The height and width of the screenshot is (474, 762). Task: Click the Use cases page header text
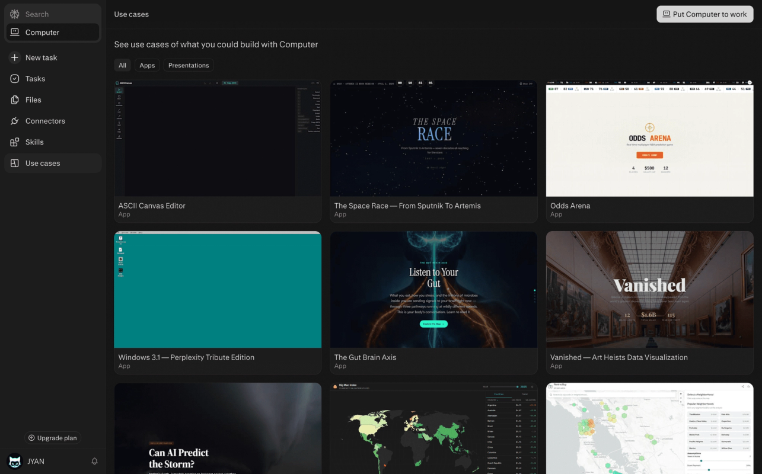[132, 14]
